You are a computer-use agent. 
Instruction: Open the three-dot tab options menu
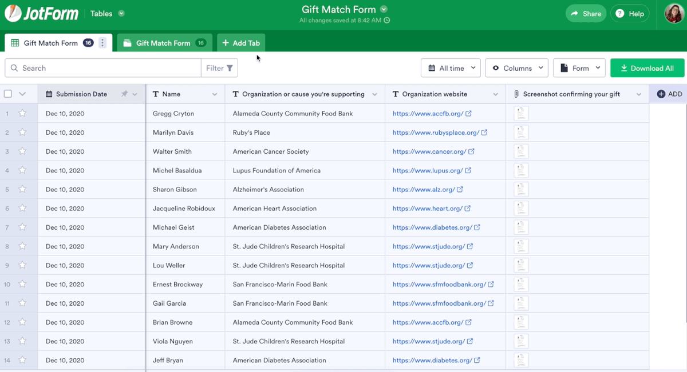pos(102,43)
